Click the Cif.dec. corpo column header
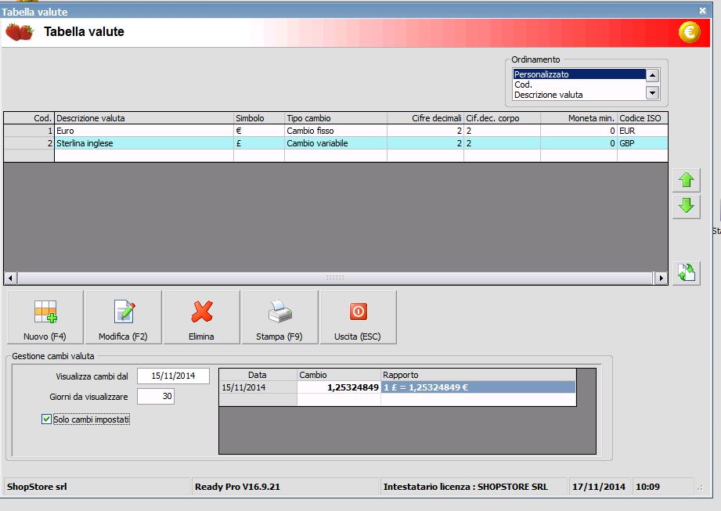This screenshot has height=511, width=721. point(502,118)
